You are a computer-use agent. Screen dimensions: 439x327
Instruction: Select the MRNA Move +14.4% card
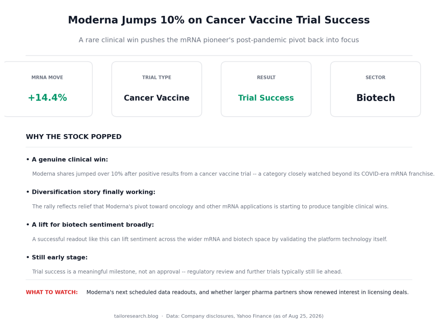(x=48, y=89)
